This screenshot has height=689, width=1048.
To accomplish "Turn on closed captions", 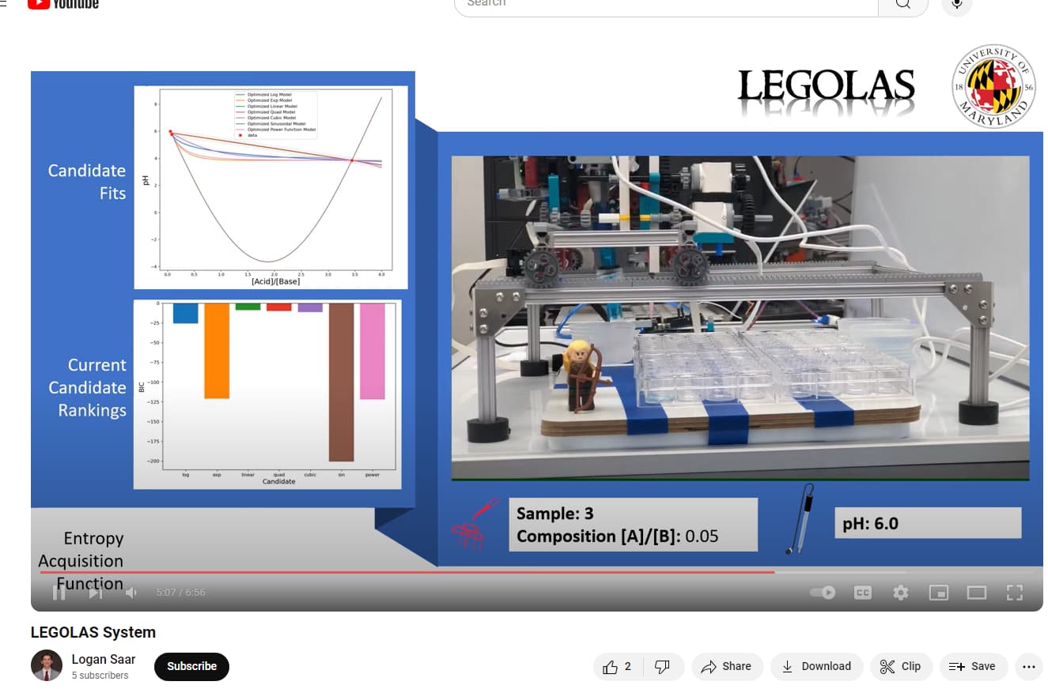I will 863,593.
